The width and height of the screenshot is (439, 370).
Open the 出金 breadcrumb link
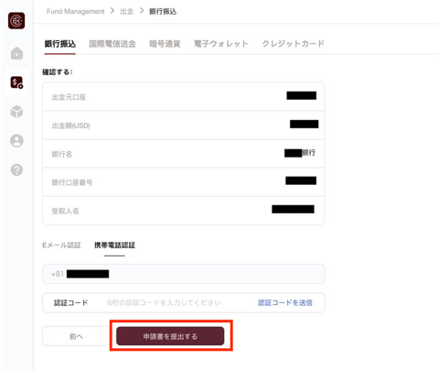click(126, 12)
